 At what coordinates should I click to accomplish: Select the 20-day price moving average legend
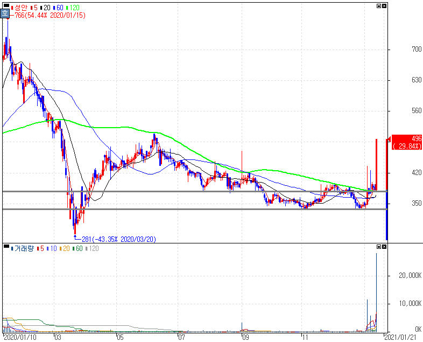45,8
